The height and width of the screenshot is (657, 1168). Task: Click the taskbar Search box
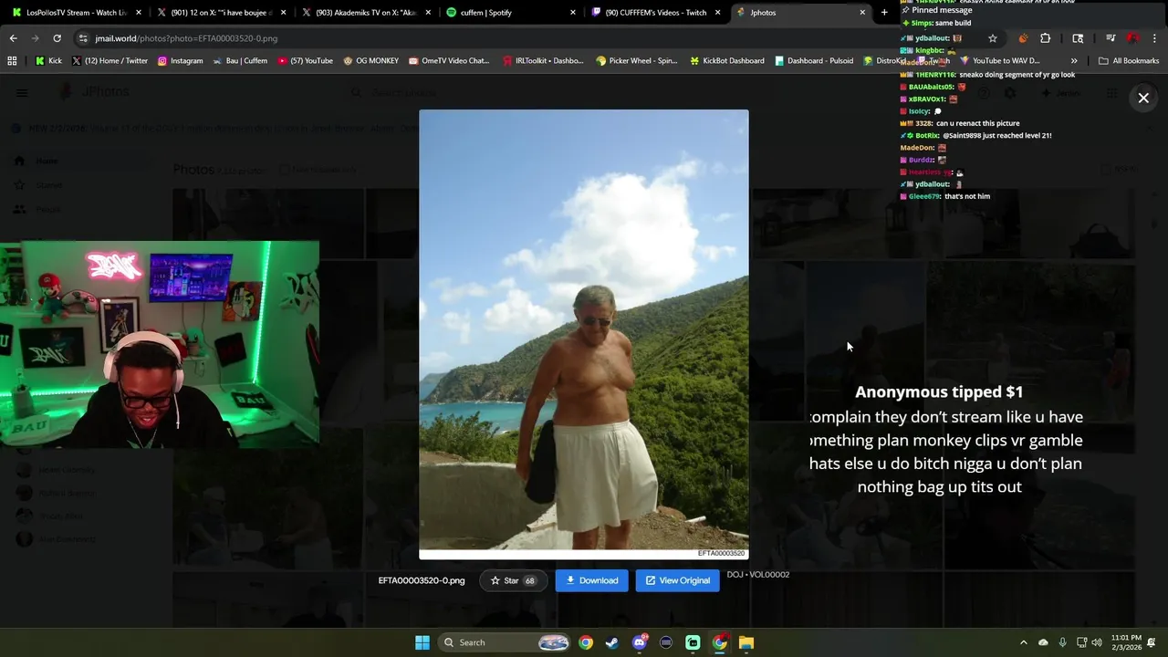[x=504, y=642]
